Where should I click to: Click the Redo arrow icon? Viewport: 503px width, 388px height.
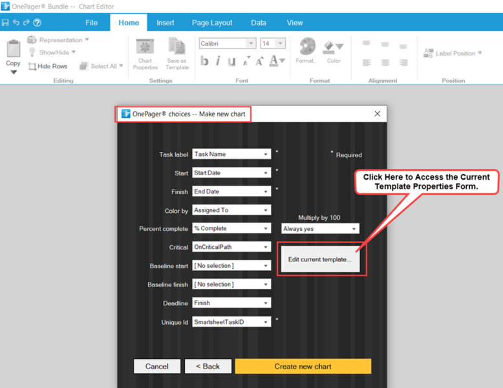(27, 22)
